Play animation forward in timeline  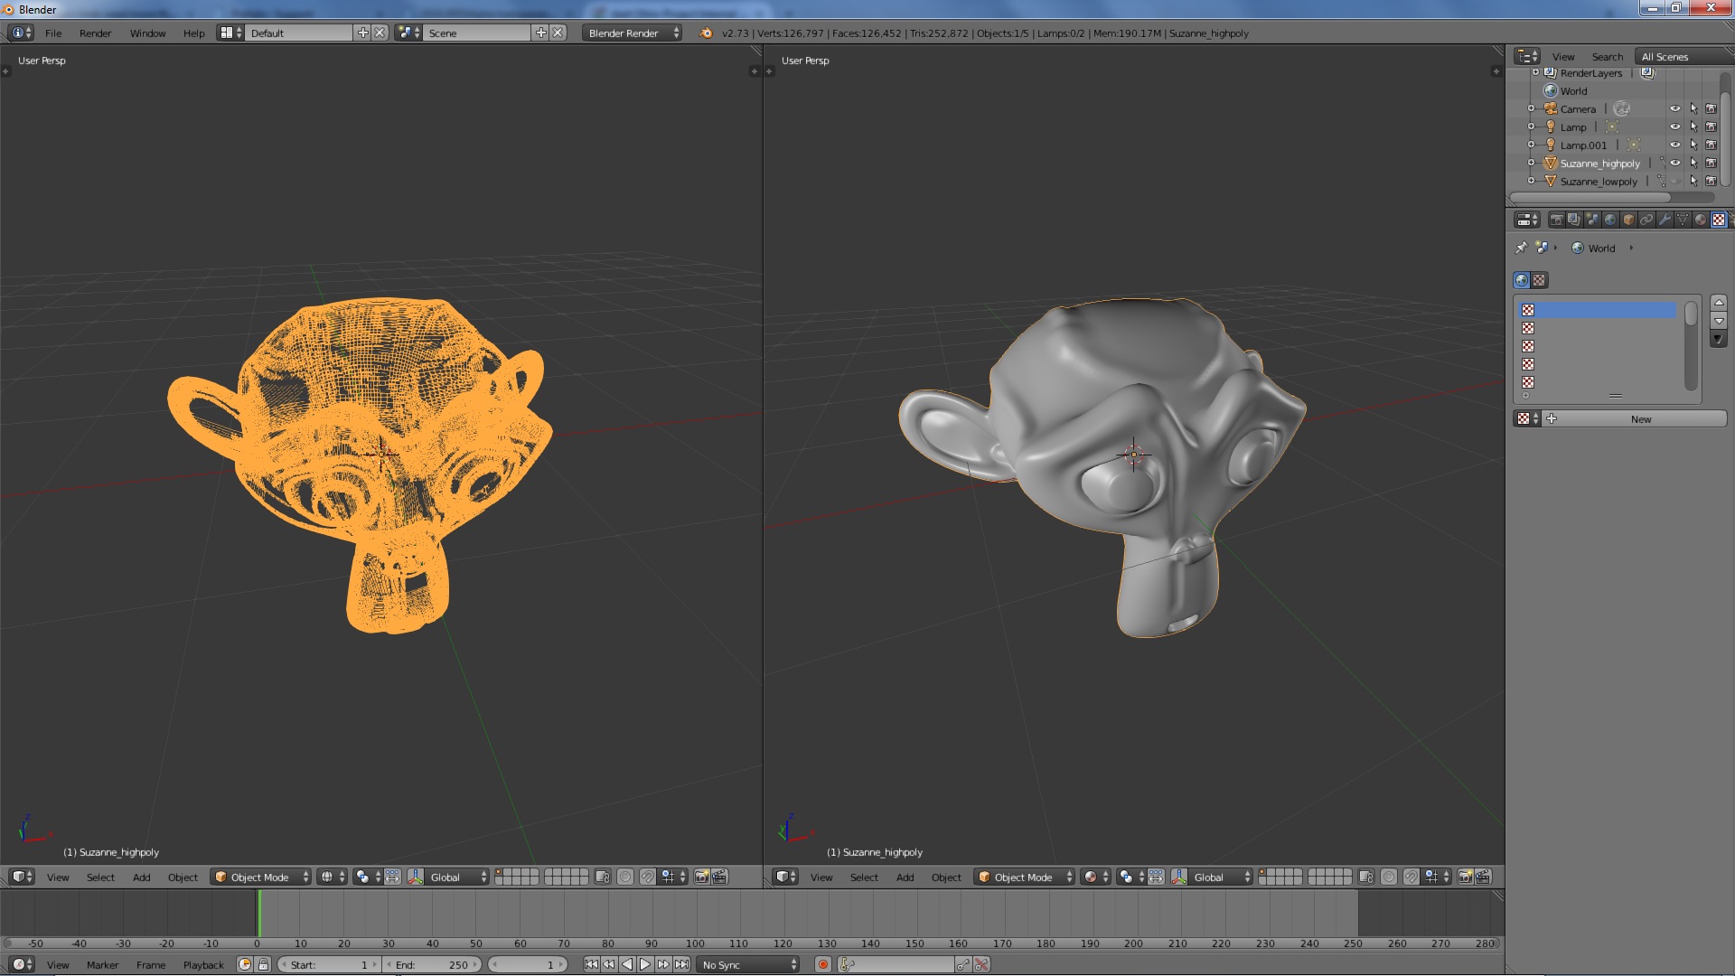click(644, 964)
